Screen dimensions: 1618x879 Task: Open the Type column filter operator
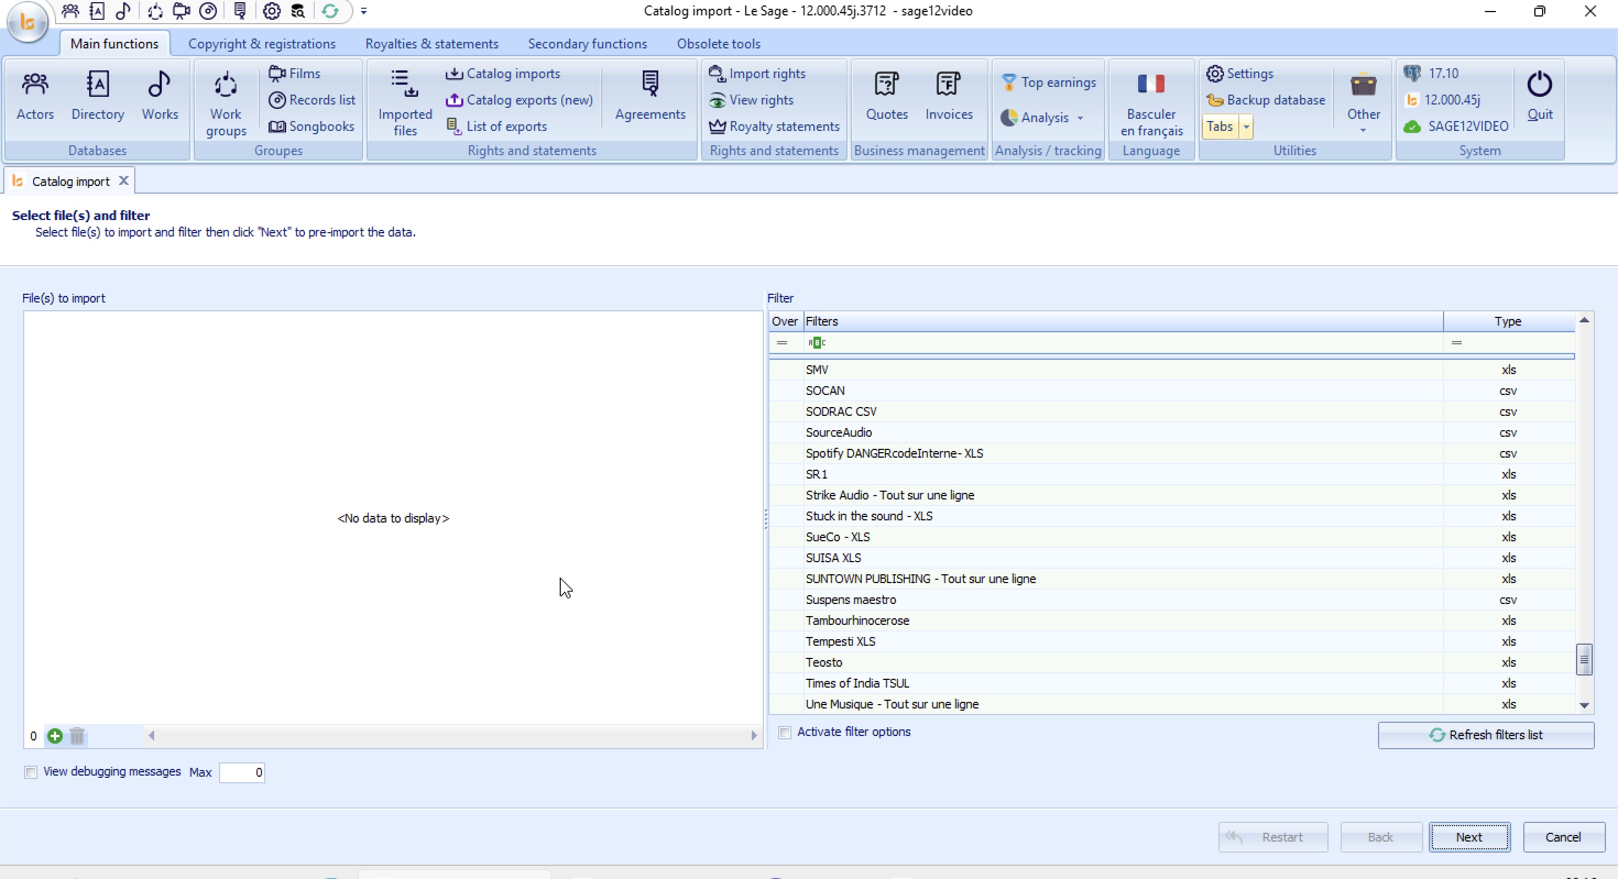click(1457, 342)
